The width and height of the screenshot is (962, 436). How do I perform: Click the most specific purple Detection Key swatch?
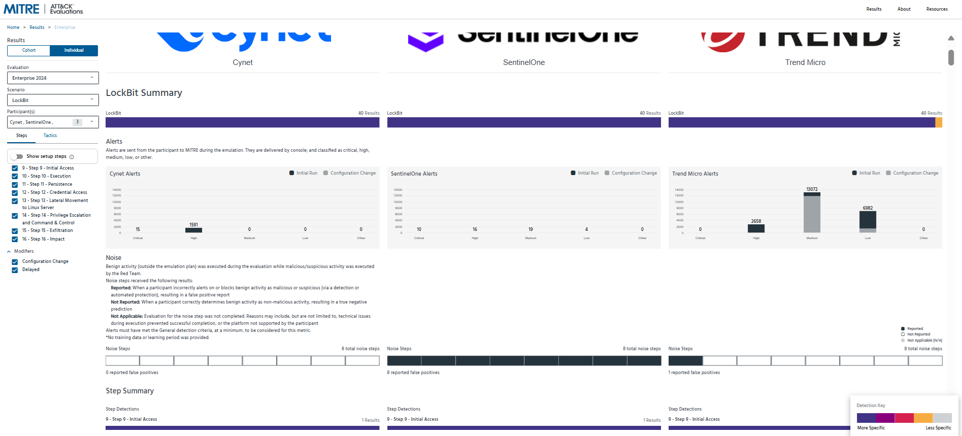866,418
